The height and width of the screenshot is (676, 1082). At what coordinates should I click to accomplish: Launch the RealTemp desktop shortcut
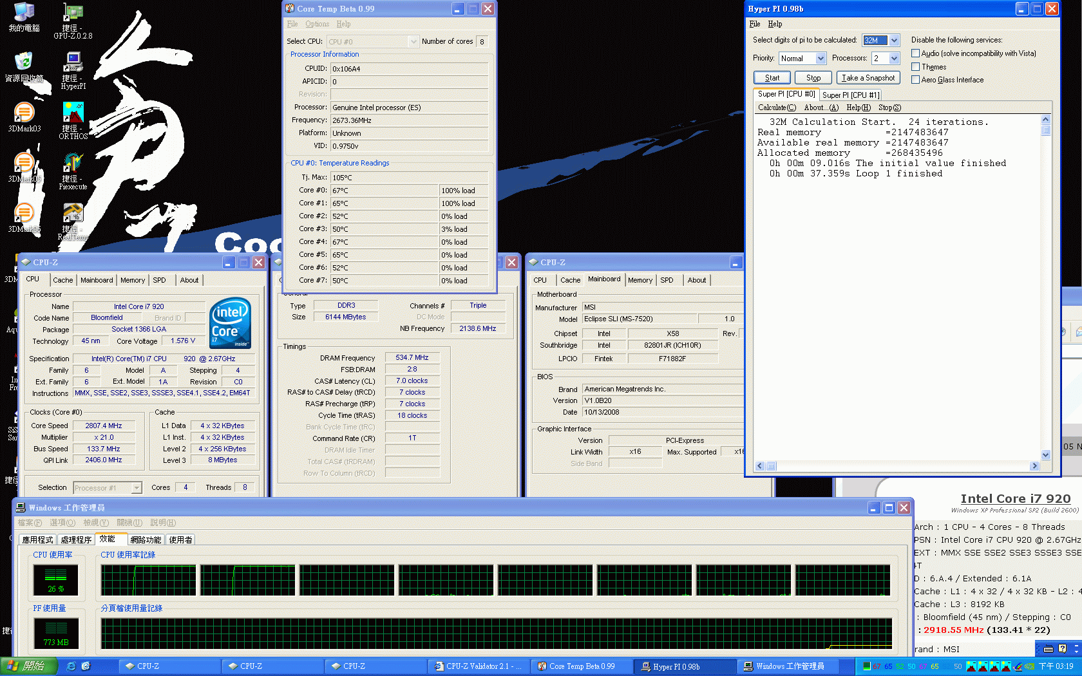73,221
